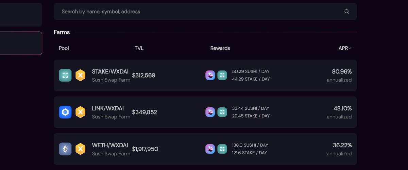Click the WXDAI icon in WETH/WXDAI row
408x170 pixels.
click(80, 149)
